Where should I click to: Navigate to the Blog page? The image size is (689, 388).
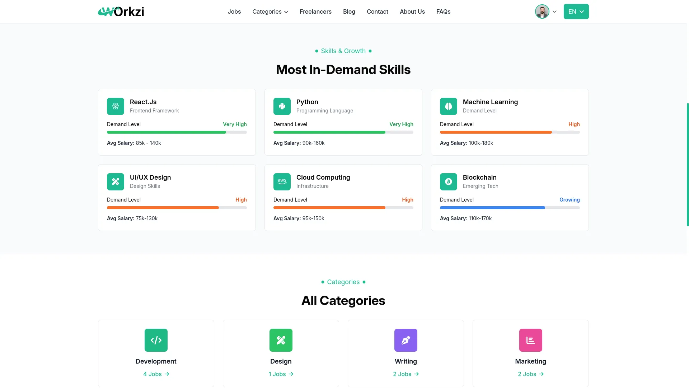[349, 11]
